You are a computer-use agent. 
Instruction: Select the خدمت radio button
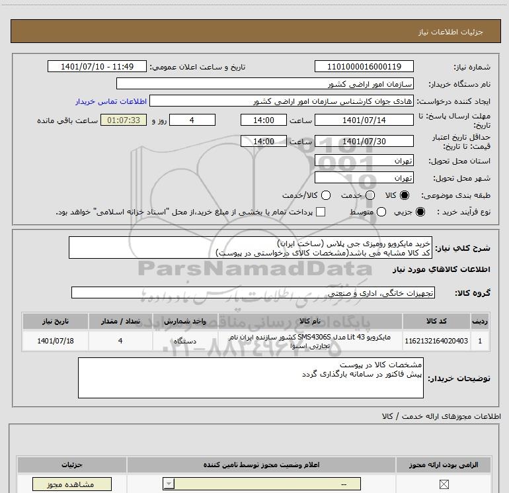tap(370, 195)
